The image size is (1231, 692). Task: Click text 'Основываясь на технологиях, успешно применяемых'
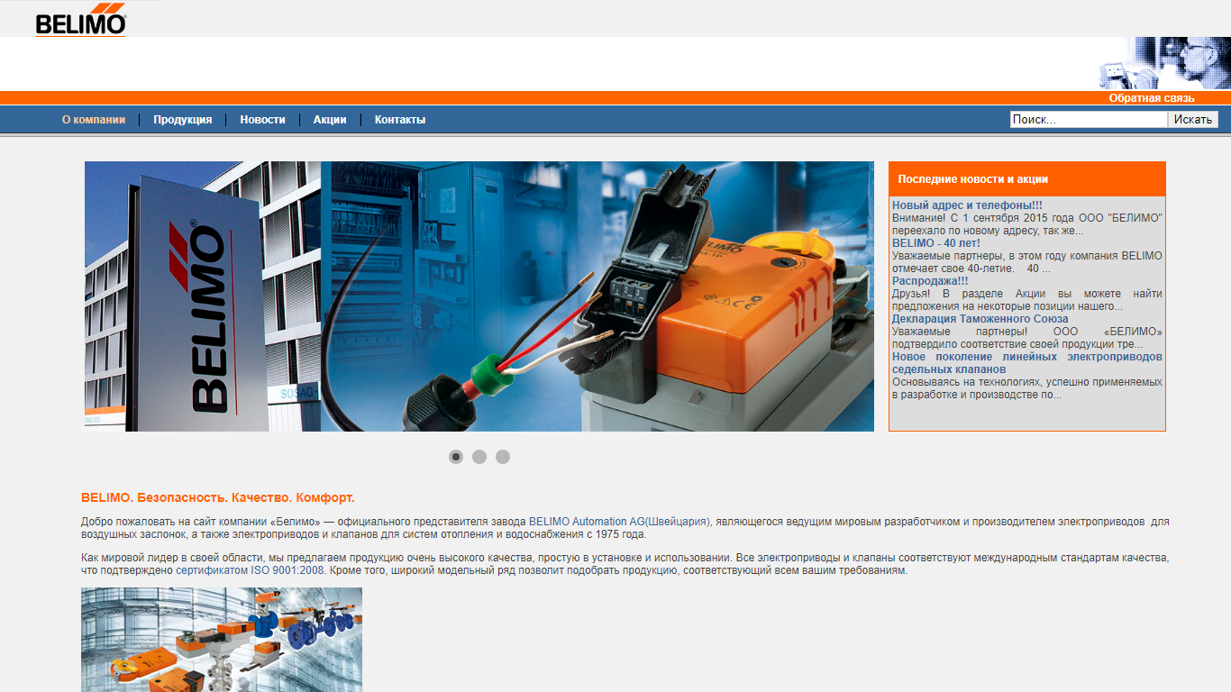[x=1027, y=382]
